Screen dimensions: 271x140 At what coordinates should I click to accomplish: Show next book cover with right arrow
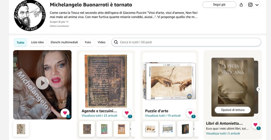pos(259,89)
